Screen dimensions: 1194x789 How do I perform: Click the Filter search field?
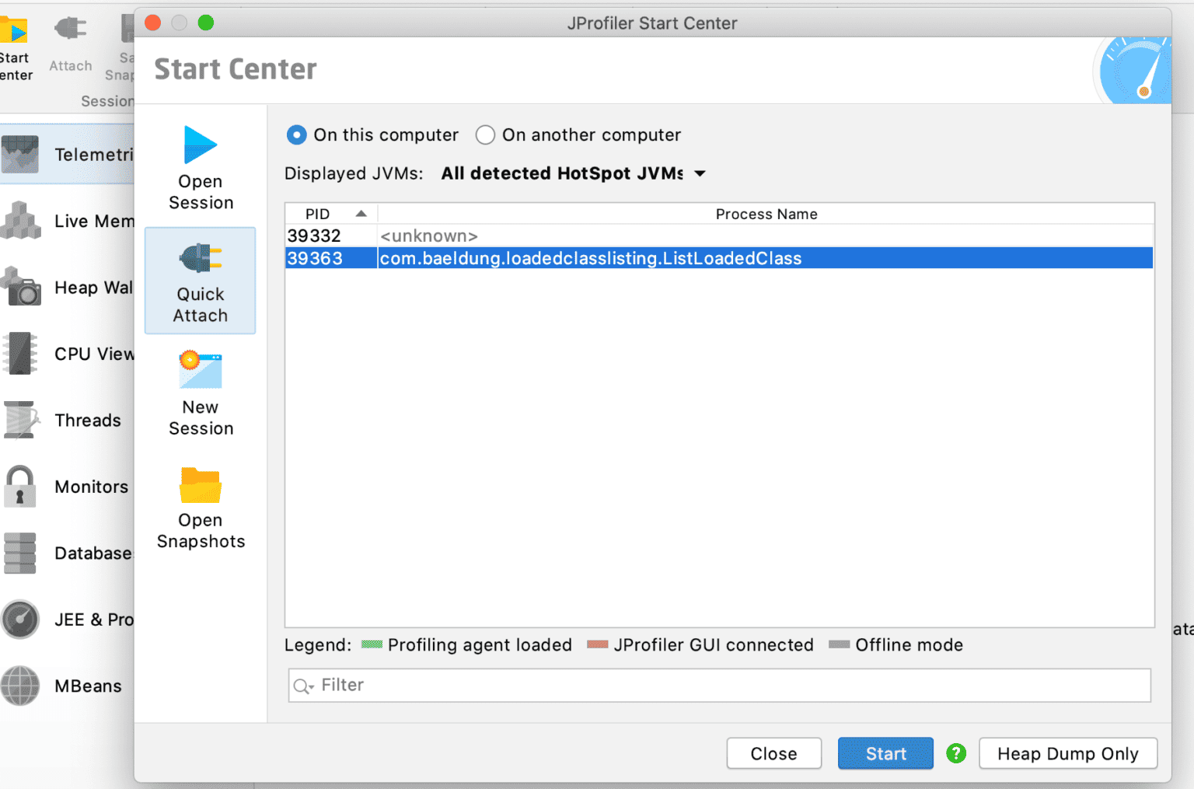pyautogui.click(x=719, y=685)
